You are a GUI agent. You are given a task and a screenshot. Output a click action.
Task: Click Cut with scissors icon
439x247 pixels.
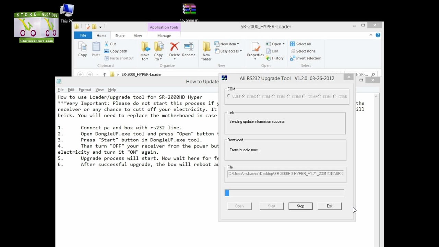[110, 44]
